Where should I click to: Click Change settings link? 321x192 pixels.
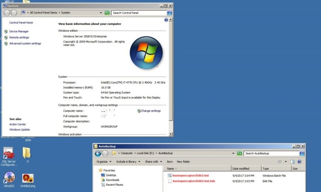point(151,111)
